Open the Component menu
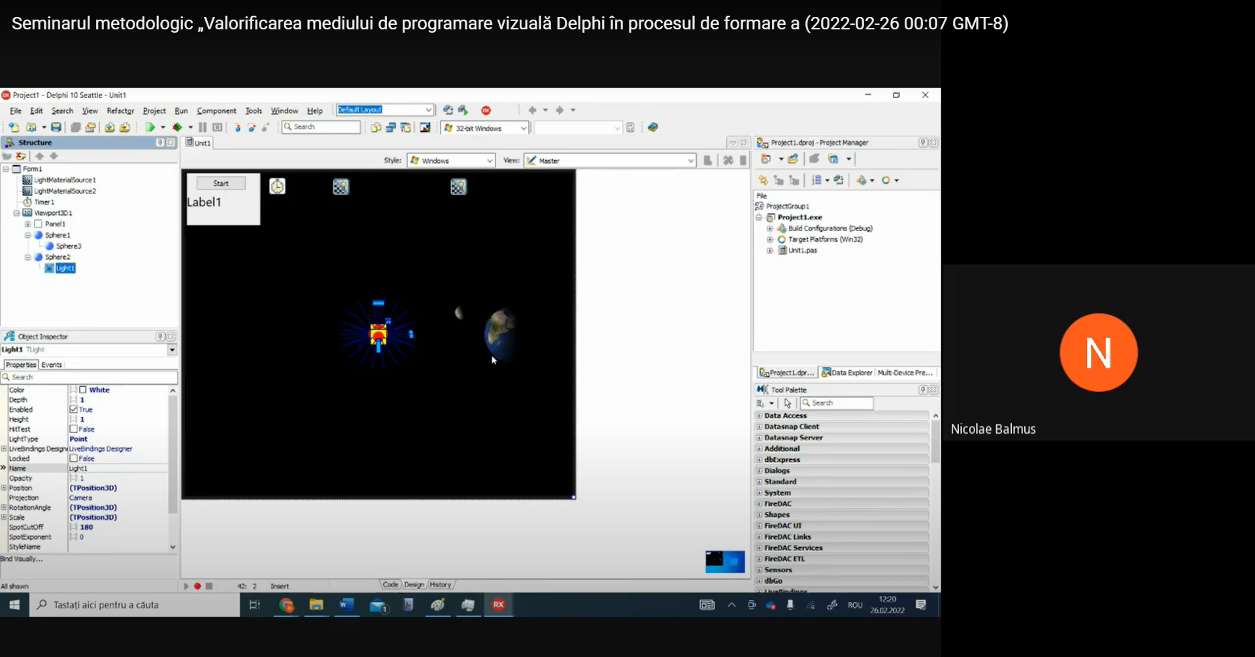Screen dimensions: 1255x657 click(216, 111)
